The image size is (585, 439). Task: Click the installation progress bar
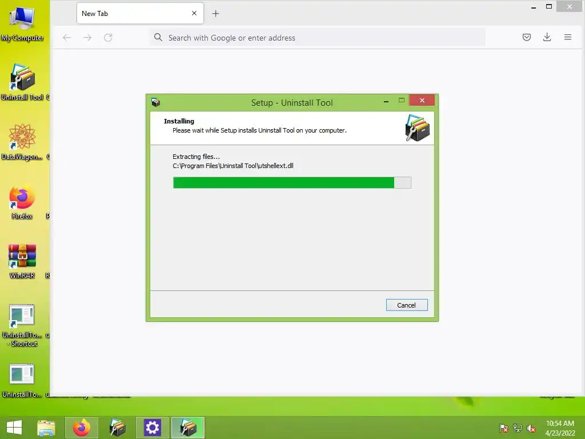coord(292,182)
